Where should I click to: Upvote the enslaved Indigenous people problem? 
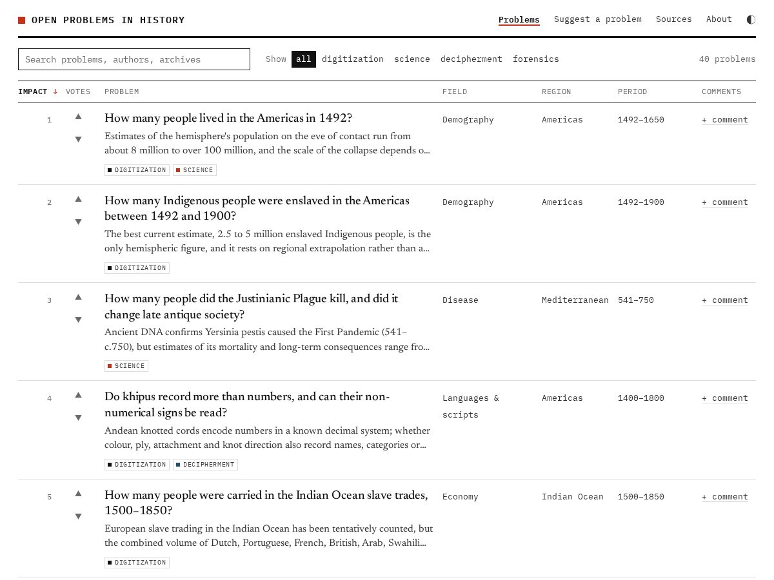78,199
